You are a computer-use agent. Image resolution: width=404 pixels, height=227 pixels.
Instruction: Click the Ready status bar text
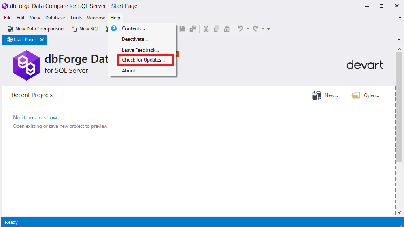11,222
